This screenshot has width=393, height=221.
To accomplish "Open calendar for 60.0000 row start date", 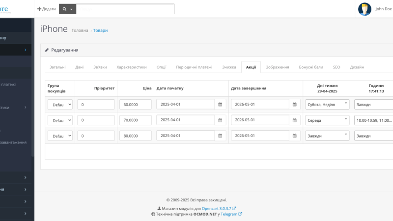I will (x=220, y=104).
